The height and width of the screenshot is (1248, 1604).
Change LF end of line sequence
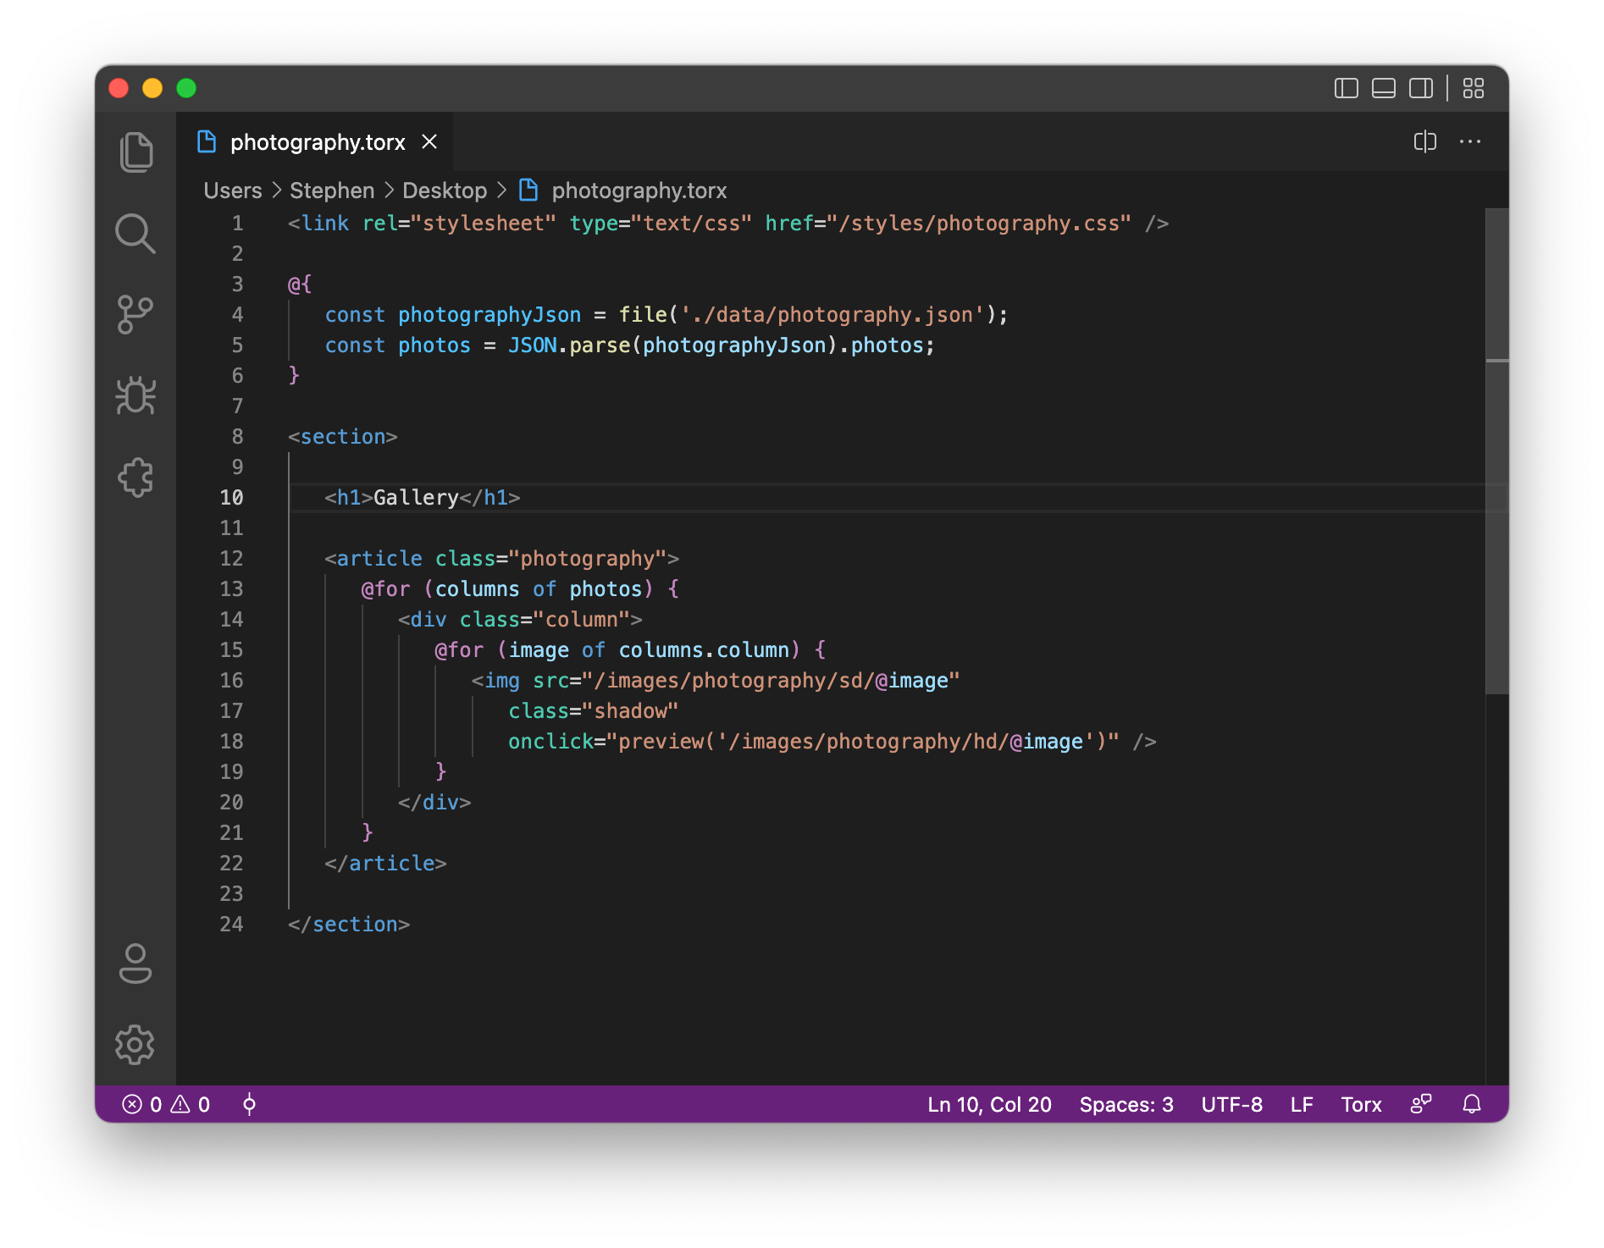click(x=1302, y=1104)
